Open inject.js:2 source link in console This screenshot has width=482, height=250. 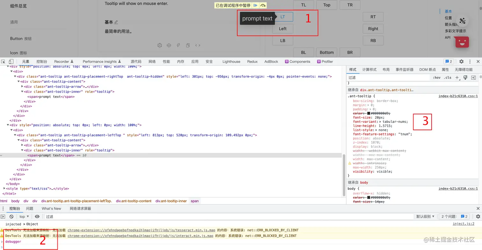pyautogui.click(x=464, y=224)
